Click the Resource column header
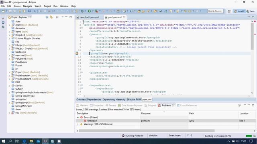 [x=164, y=113]
